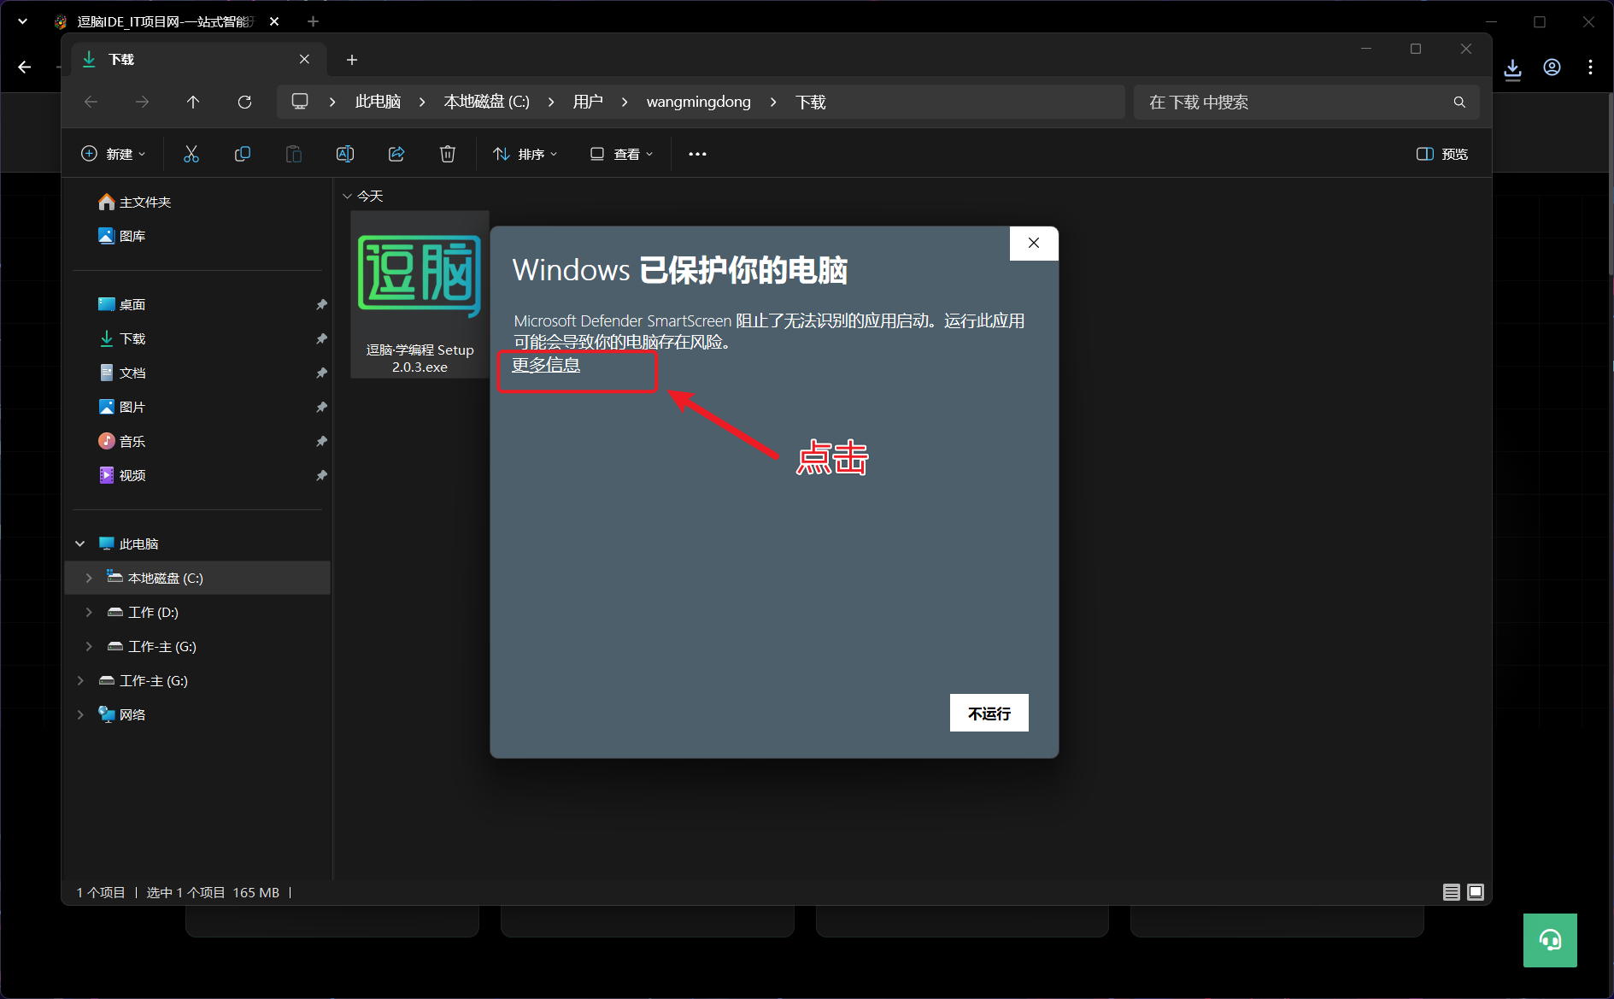Expand 网络 tree chevron
Viewport: 1614px width, 999px height.
pyautogui.click(x=80, y=714)
